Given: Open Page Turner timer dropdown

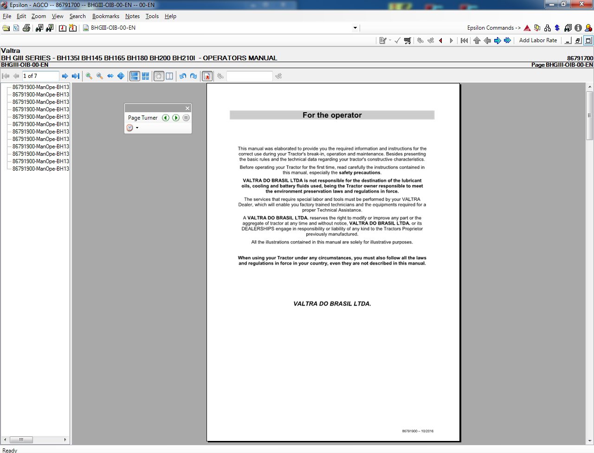Looking at the screenshot, I should tap(137, 128).
